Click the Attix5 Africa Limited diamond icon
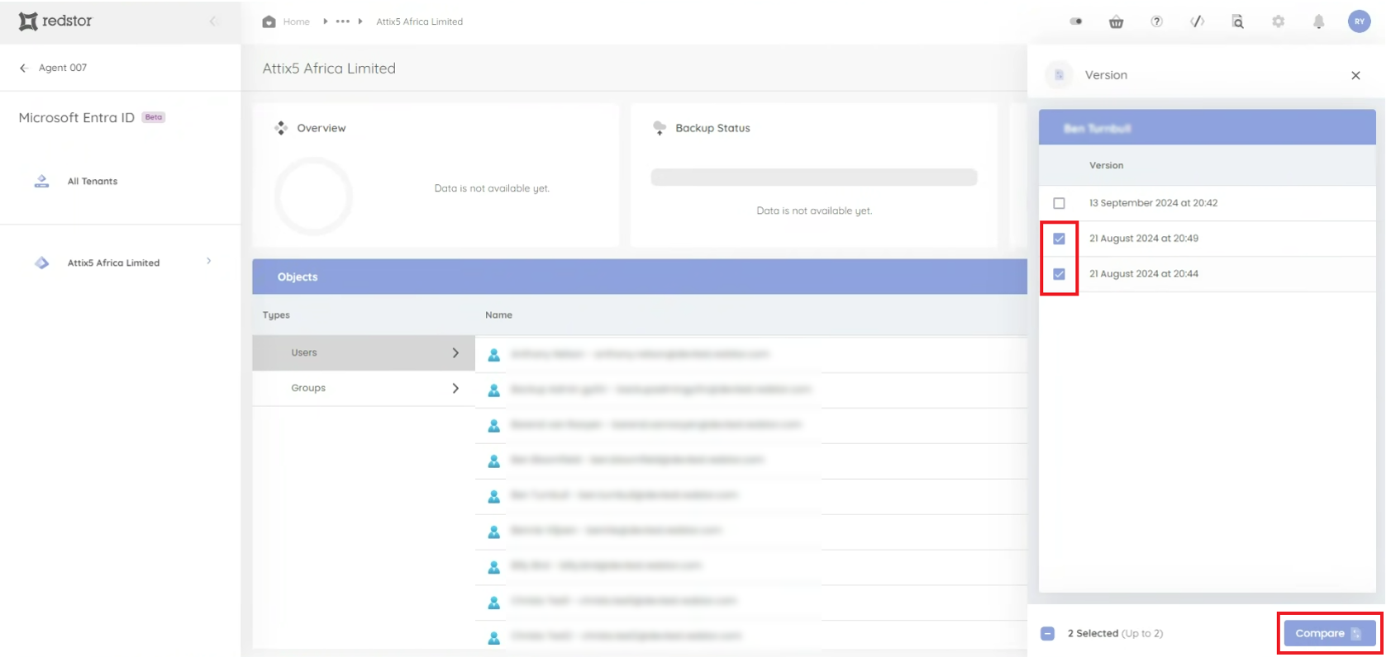The width and height of the screenshot is (1391, 662). 41,262
